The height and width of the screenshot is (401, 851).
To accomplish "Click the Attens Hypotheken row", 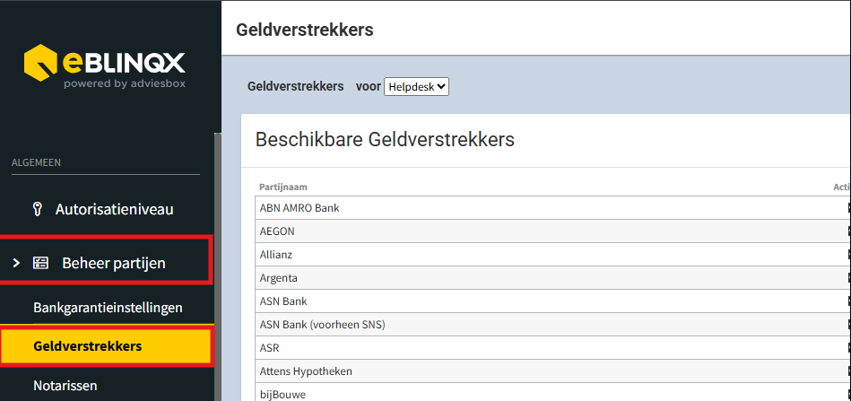I will pos(306,371).
